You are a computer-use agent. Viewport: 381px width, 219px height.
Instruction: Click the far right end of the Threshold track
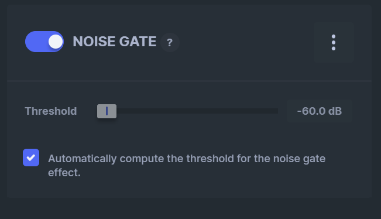276,111
